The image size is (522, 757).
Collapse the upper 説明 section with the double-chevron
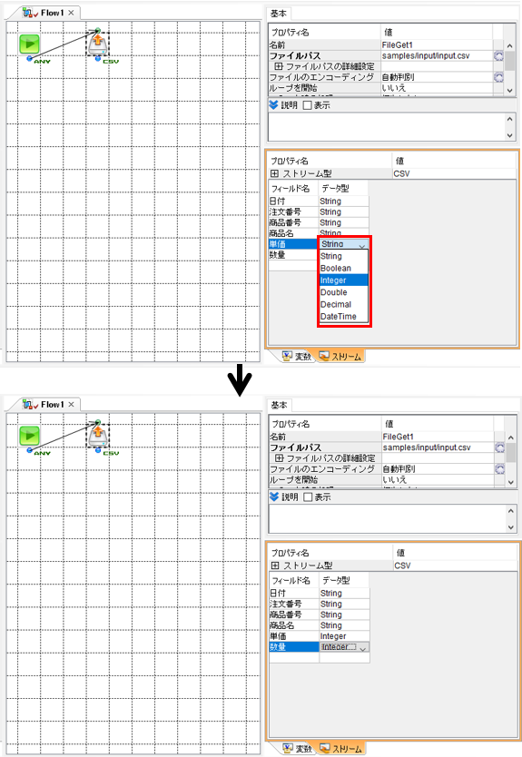(274, 104)
